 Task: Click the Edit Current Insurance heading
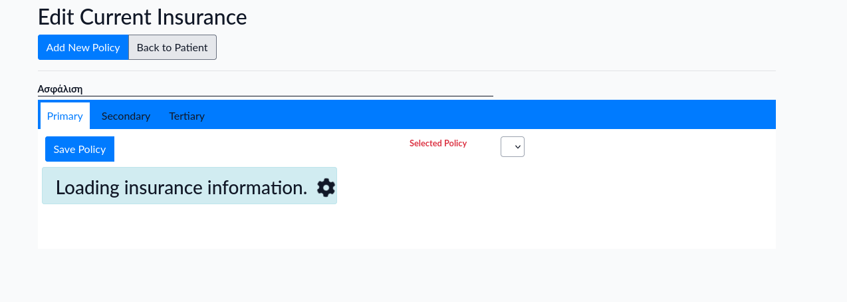pyautogui.click(x=142, y=17)
